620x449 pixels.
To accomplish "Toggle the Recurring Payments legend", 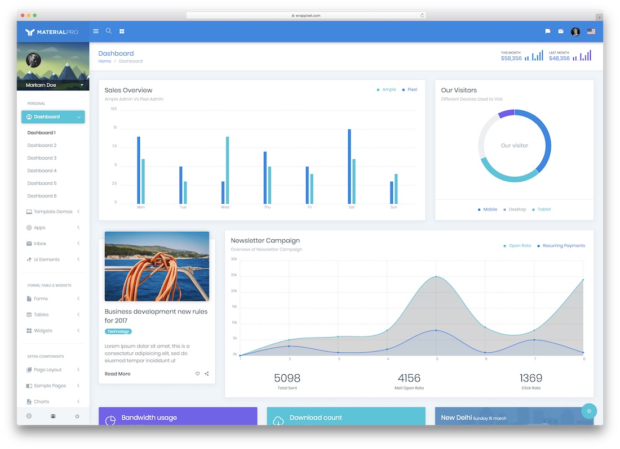I will click(561, 246).
